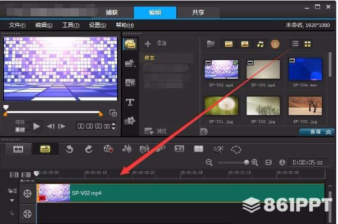Image resolution: width=338 pixels, height=224 pixels.
Task: Click the Undo arrow in timeline toolbar
Action: pos(70,149)
